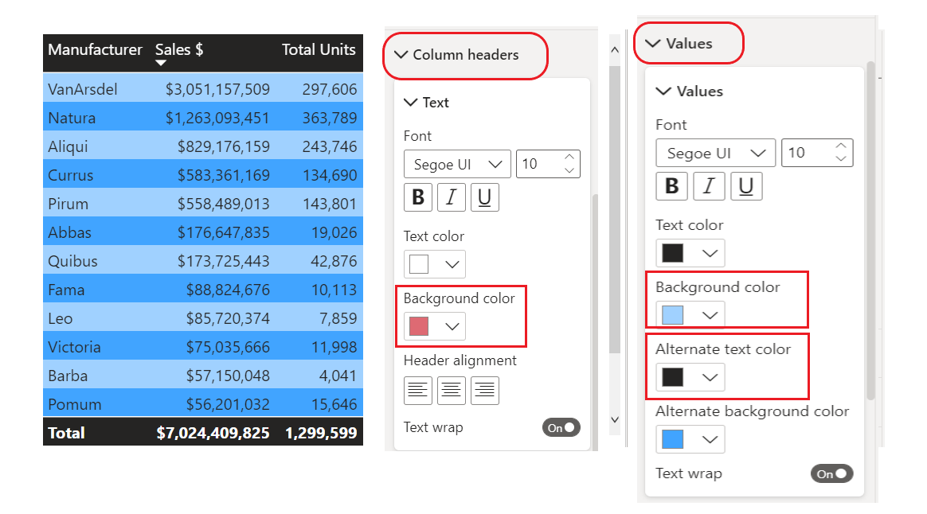Click the Sales $ sort arrow indicator
The width and height of the screenshot is (927, 514).
click(161, 63)
